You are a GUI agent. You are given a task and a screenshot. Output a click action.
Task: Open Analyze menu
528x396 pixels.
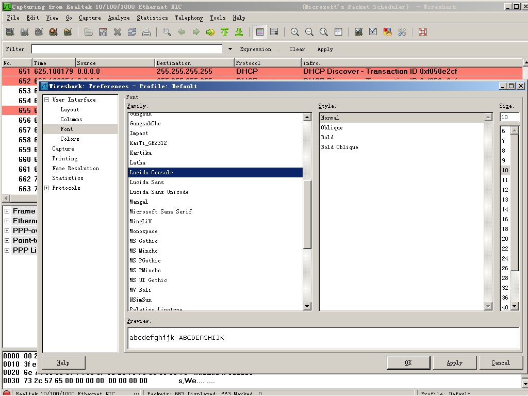point(119,18)
